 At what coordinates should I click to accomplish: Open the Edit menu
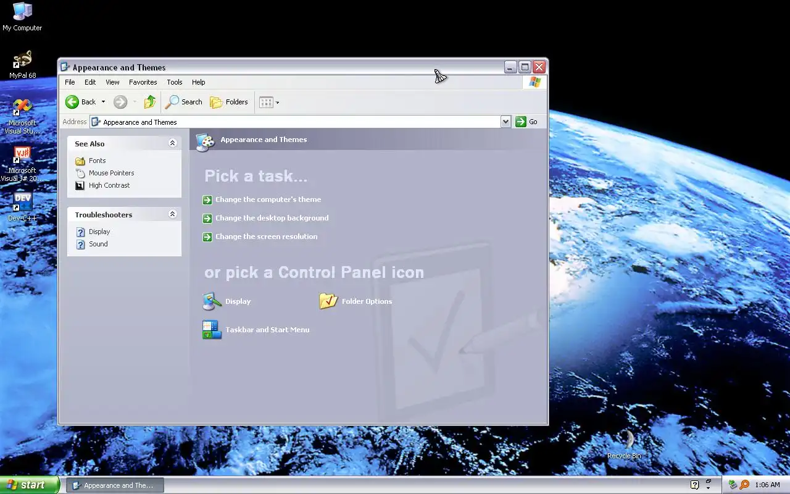(x=90, y=82)
